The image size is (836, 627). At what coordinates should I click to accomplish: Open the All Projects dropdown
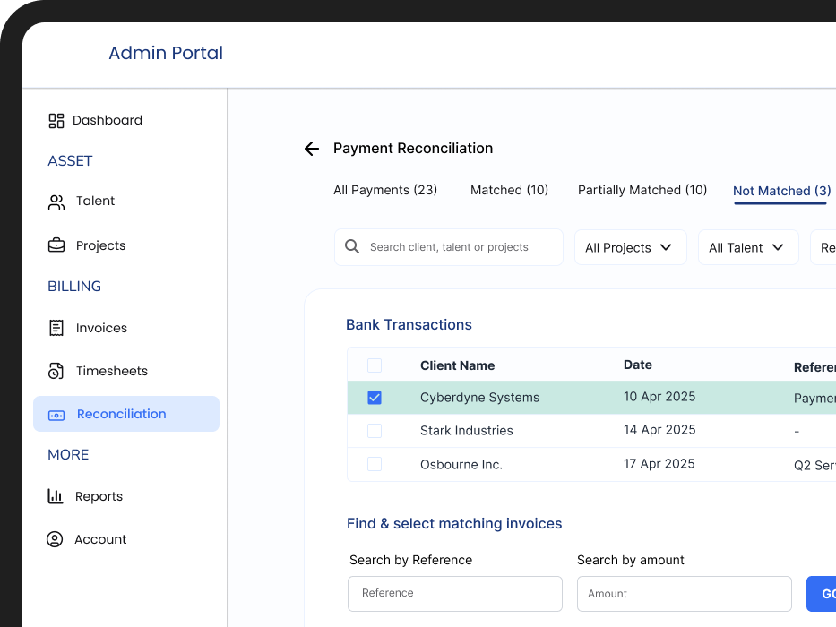(x=630, y=246)
